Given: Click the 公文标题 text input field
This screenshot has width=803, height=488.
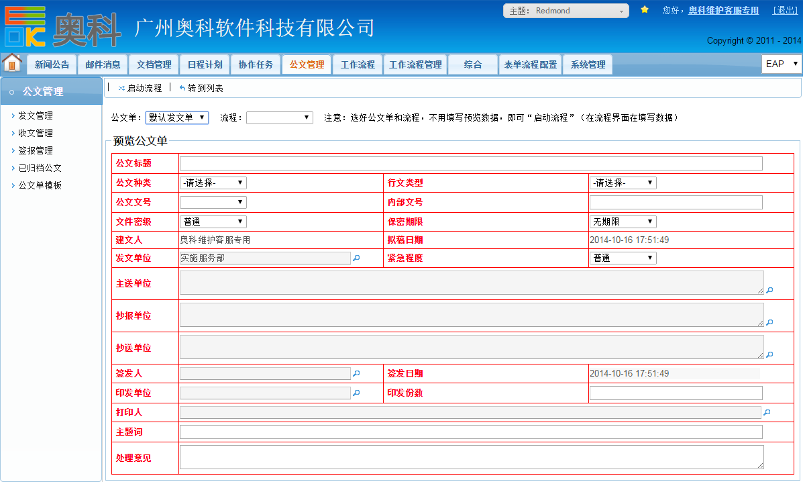Looking at the screenshot, I should (471, 163).
